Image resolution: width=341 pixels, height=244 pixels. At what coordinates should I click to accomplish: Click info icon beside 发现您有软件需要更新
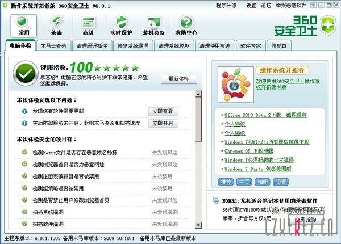click(25, 111)
